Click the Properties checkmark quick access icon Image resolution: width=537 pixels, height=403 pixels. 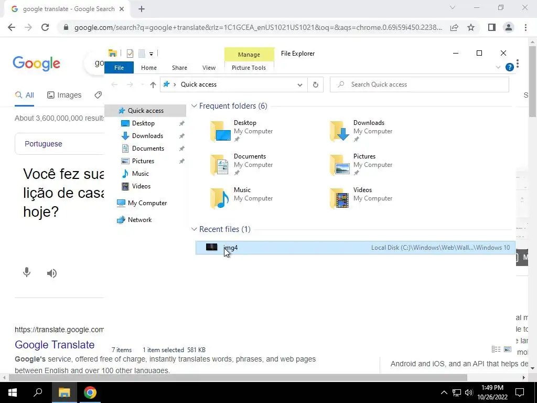point(130,53)
